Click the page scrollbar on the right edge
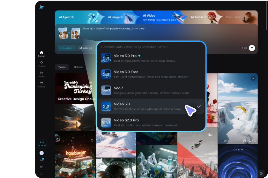268x178 pixels. [x=267, y=16]
